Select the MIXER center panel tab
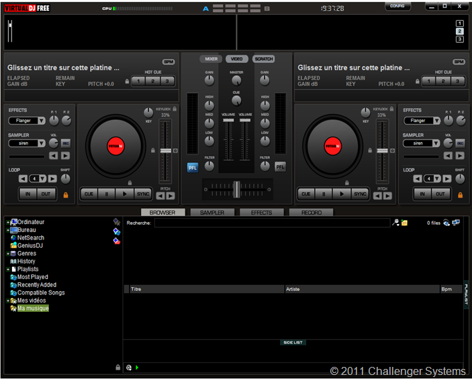 pos(211,59)
